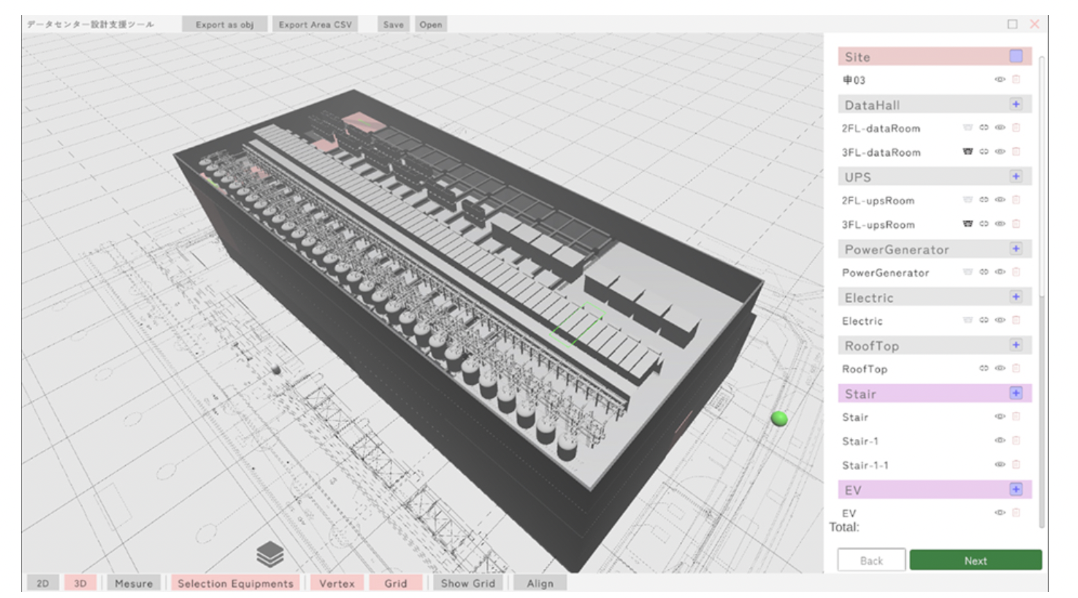Viewport: 1078px width, 598px height.
Task: Click the blue square on Site header
Action: tap(1016, 56)
